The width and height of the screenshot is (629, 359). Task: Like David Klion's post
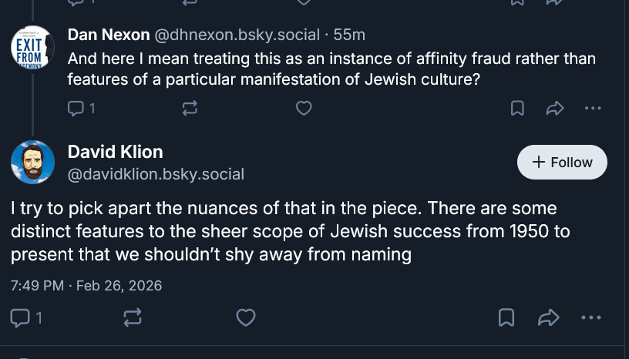245,317
